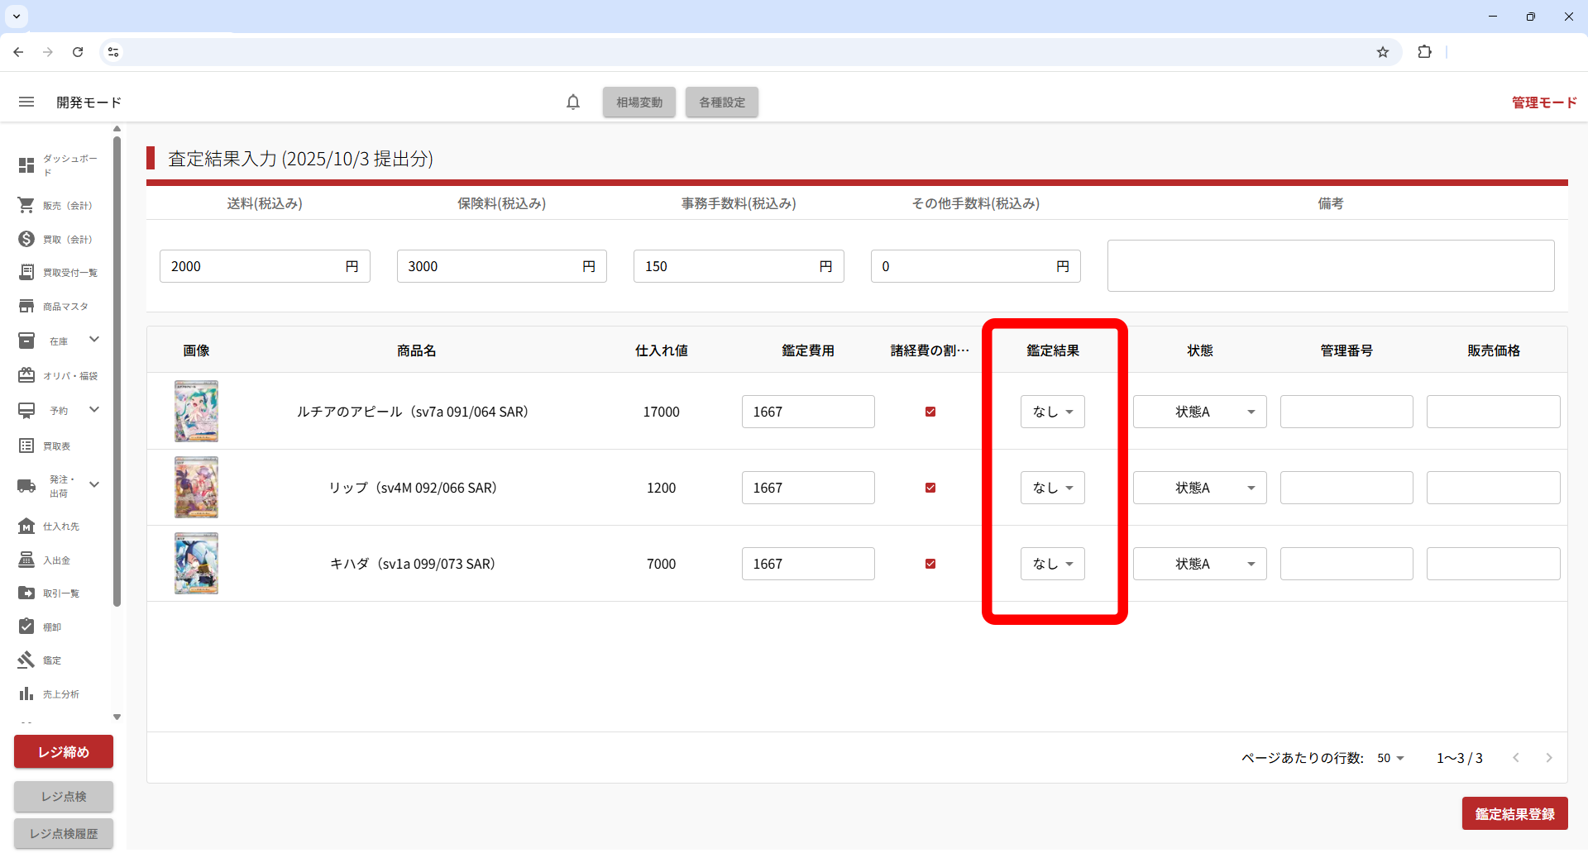The image size is (1588, 853).
Task: Open the hamburger menu icon
Action: 26,102
